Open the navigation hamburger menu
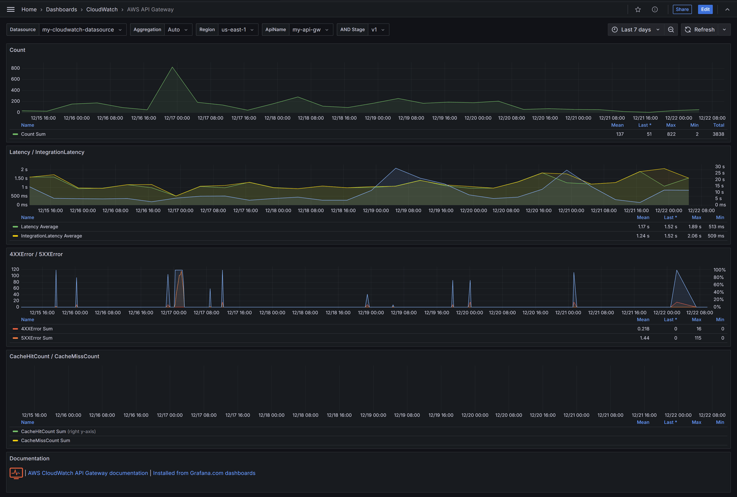The width and height of the screenshot is (737, 497). point(10,9)
